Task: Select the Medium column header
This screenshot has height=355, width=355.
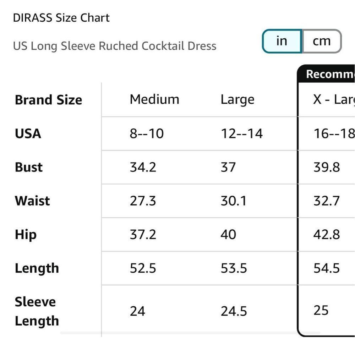Action: point(154,99)
